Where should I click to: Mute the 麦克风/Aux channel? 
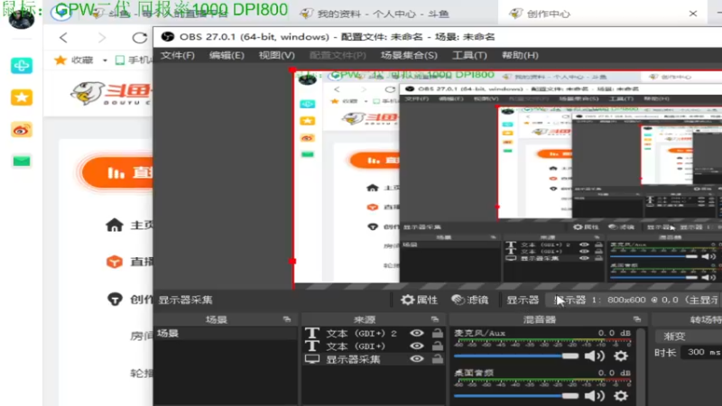click(595, 355)
